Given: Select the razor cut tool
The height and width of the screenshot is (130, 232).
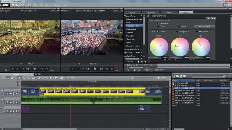Looking at the screenshot, I should (40, 78).
